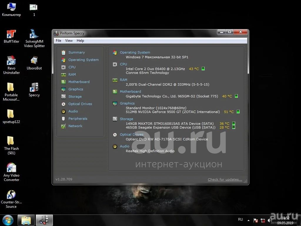Select the Revo Uninstaller desktop icon
Image resolution: width=301 pixels, height=226 pixels.
coord(11,65)
